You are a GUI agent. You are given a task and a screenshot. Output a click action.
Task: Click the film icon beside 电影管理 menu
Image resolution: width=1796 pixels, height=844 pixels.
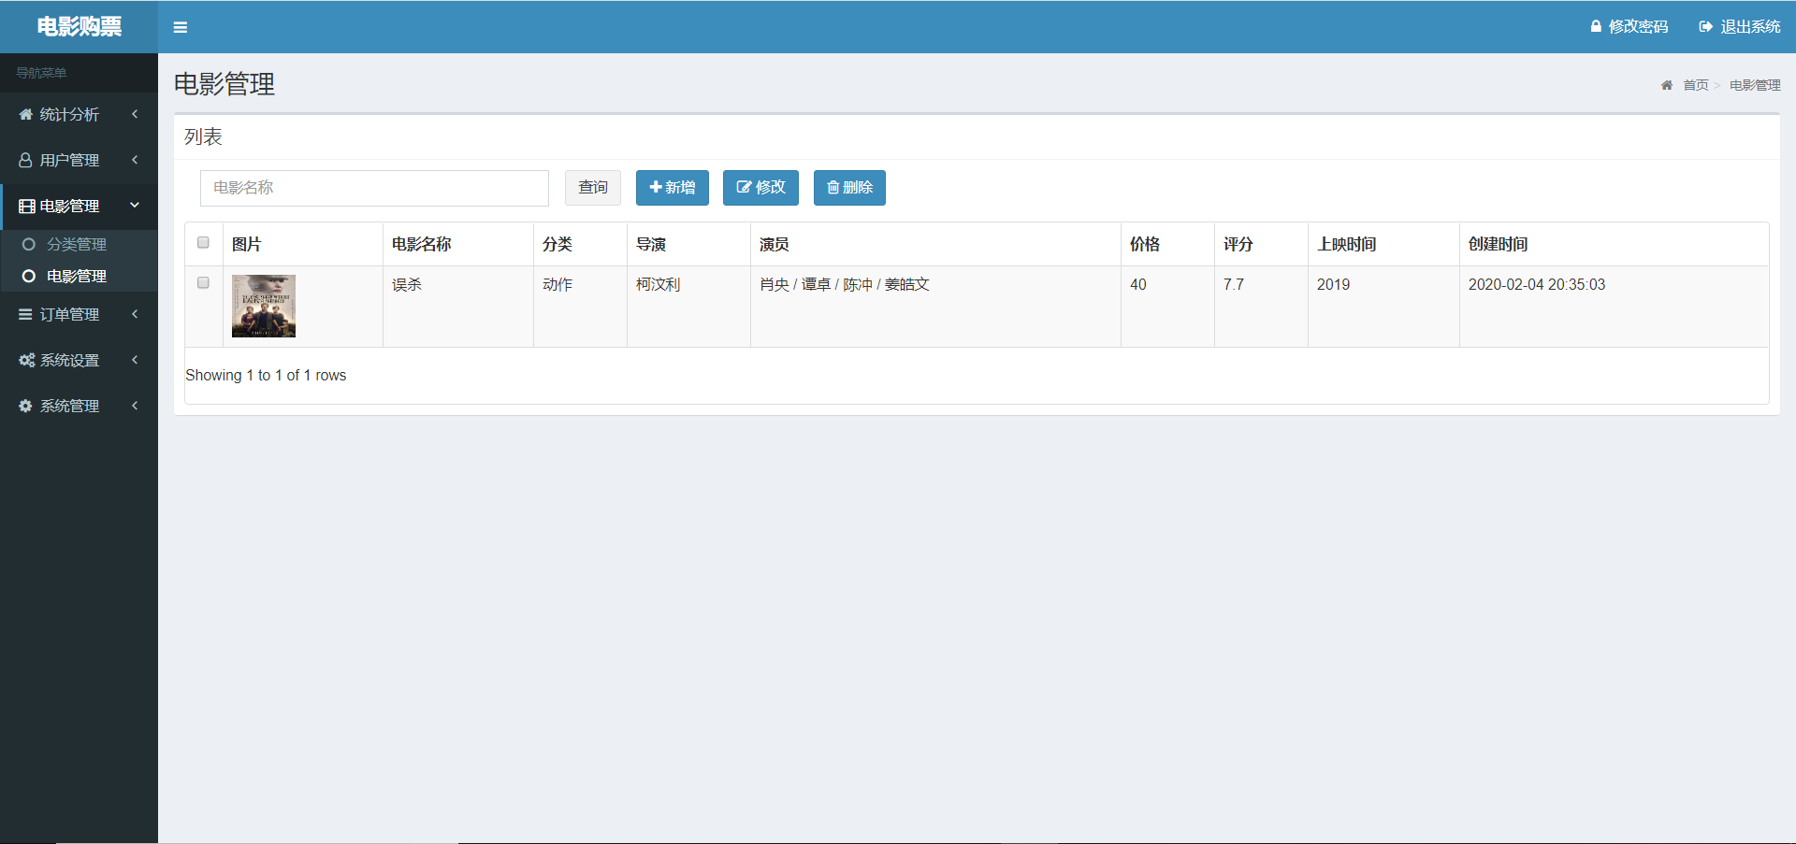[x=27, y=206]
